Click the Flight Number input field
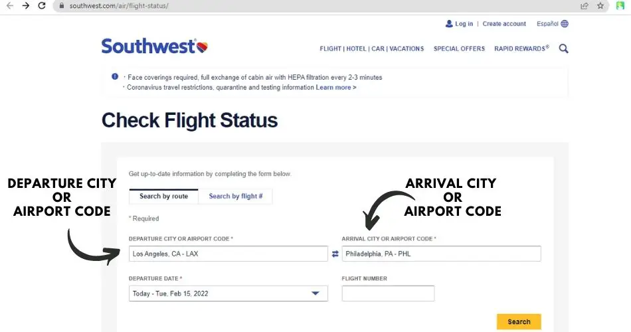631x332 pixels. point(388,293)
